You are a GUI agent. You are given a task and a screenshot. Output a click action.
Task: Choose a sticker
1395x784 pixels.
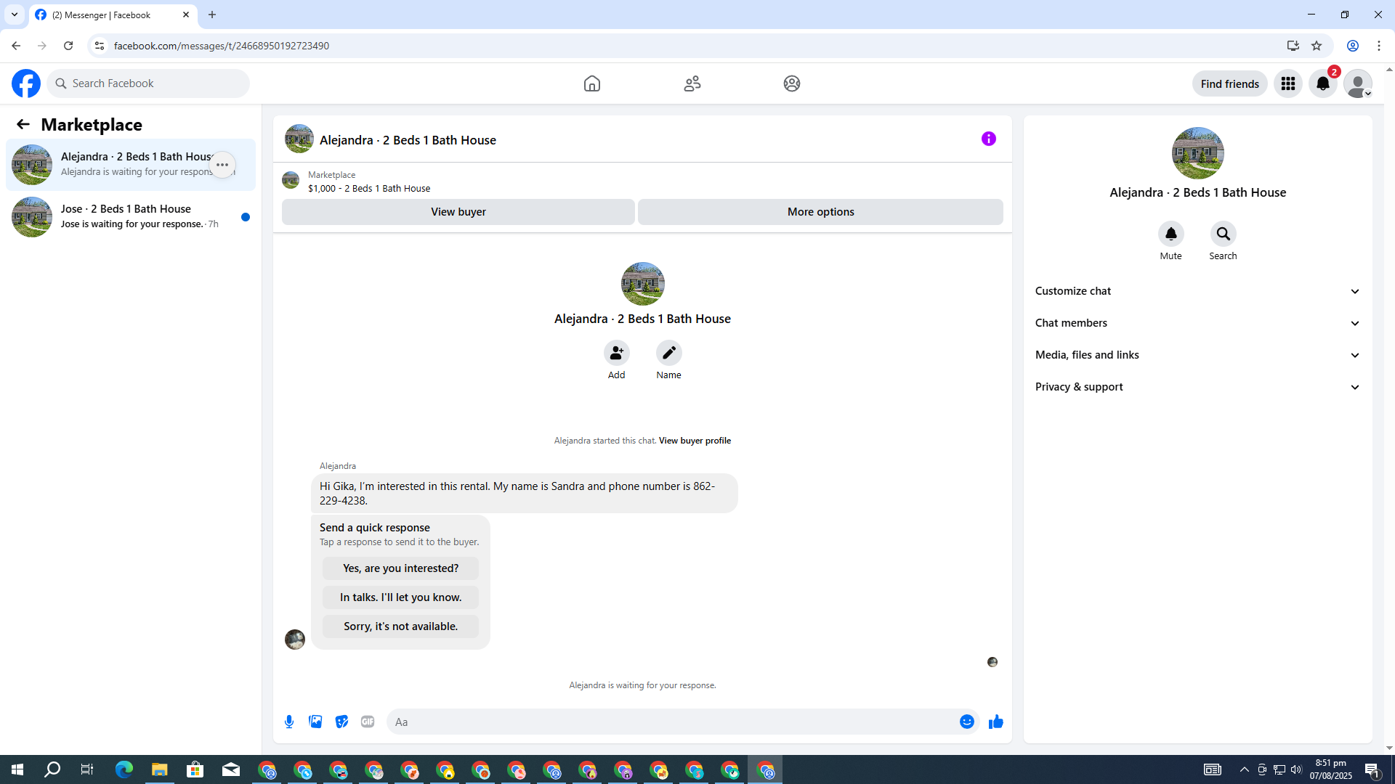coord(341,722)
